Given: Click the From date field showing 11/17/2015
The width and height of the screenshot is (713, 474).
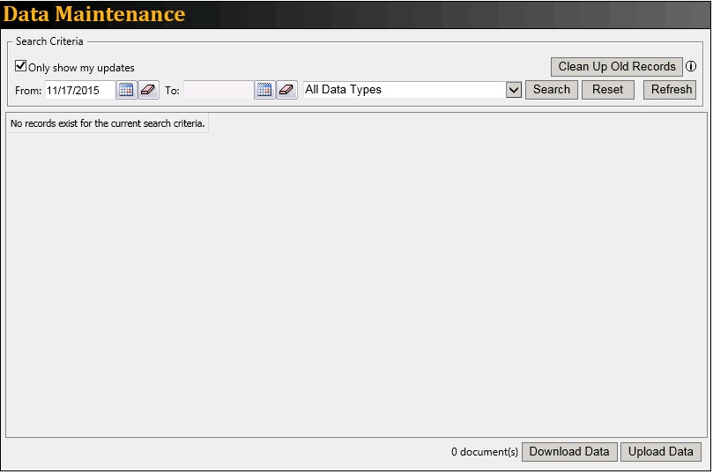Looking at the screenshot, I should click(x=79, y=90).
